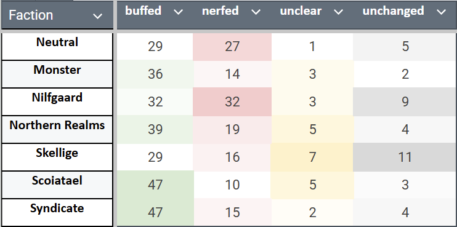Open the unchanged column filter chevron
This screenshot has height=227, width=457.
[x=442, y=12]
